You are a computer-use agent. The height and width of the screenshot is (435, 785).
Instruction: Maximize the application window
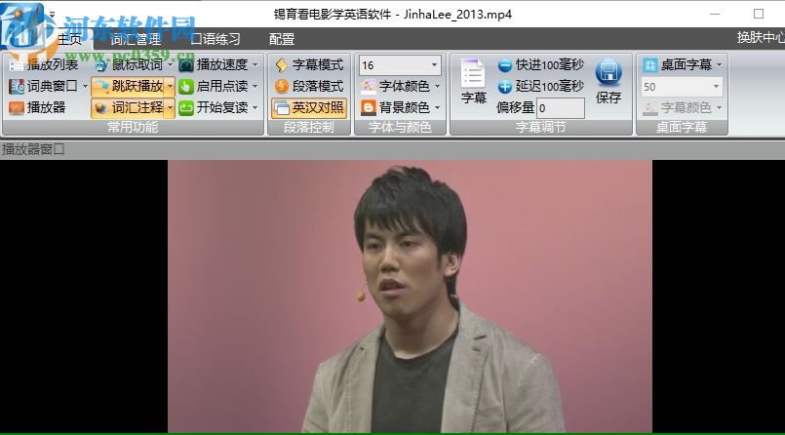(759, 14)
